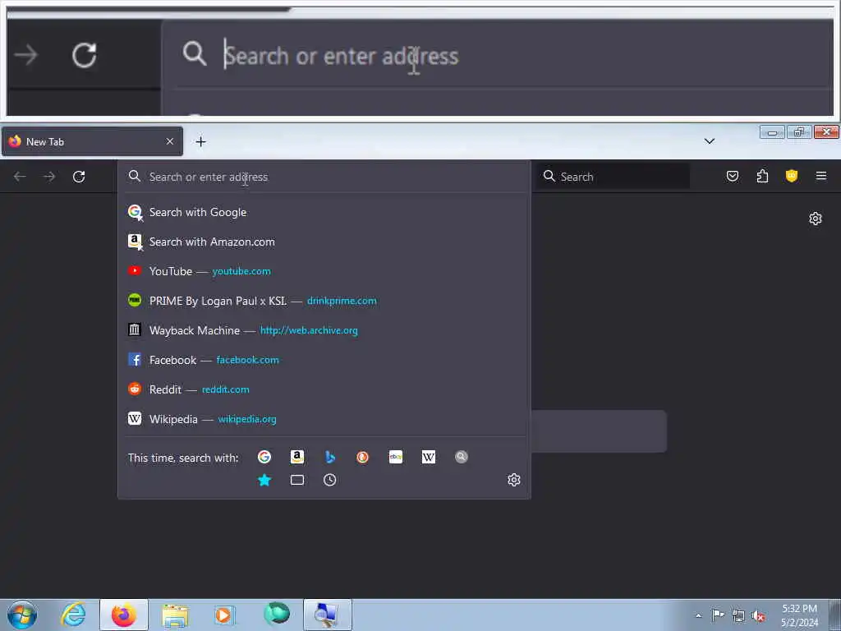The width and height of the screenshot is (841, 631).
Task: Open the Action Center flag icon
Action: pos(718,615)
